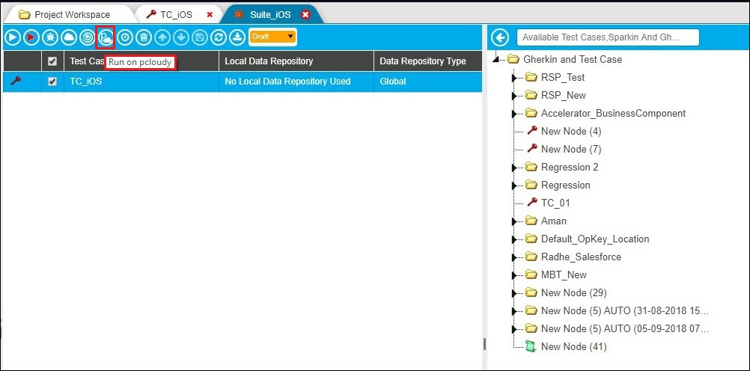The height and width of the screenshot is (371, 750).
Task: Click the white play Run icon
Action: [x=13, y=37]
